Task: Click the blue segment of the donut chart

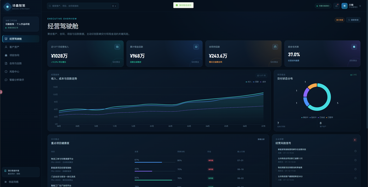Action: (x=306, y=102)
